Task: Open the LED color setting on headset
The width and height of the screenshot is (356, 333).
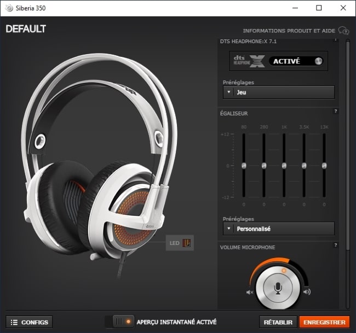Action: click(180, 243)
